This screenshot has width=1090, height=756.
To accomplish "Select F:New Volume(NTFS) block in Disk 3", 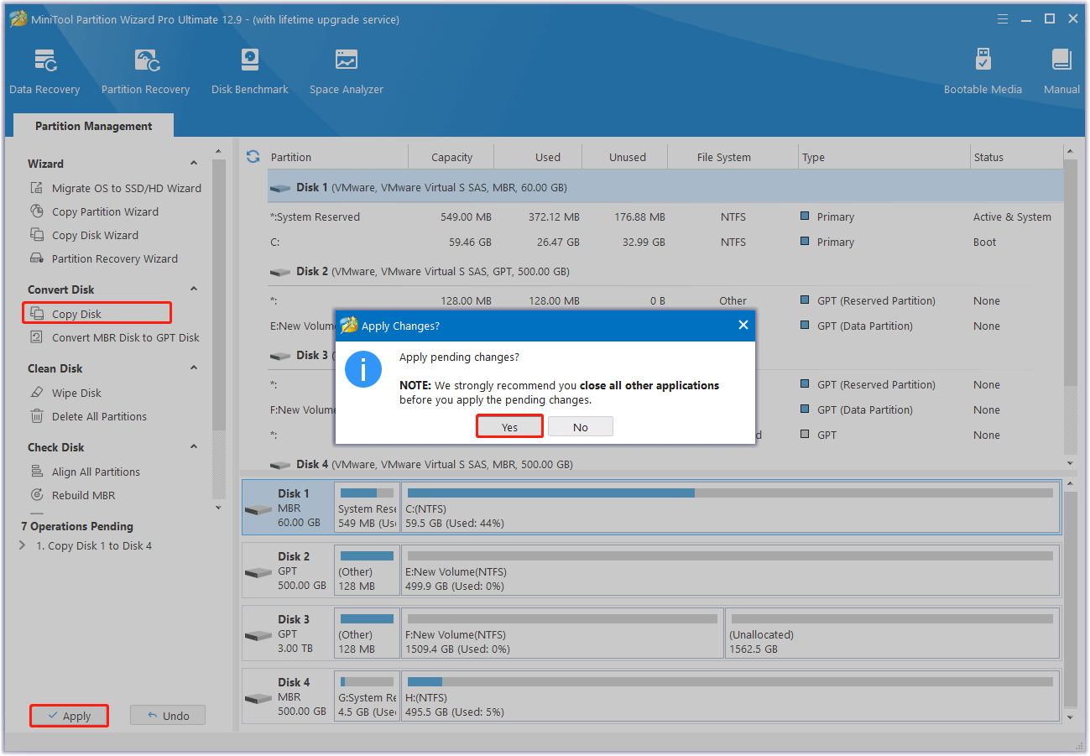I will (562, 633).
